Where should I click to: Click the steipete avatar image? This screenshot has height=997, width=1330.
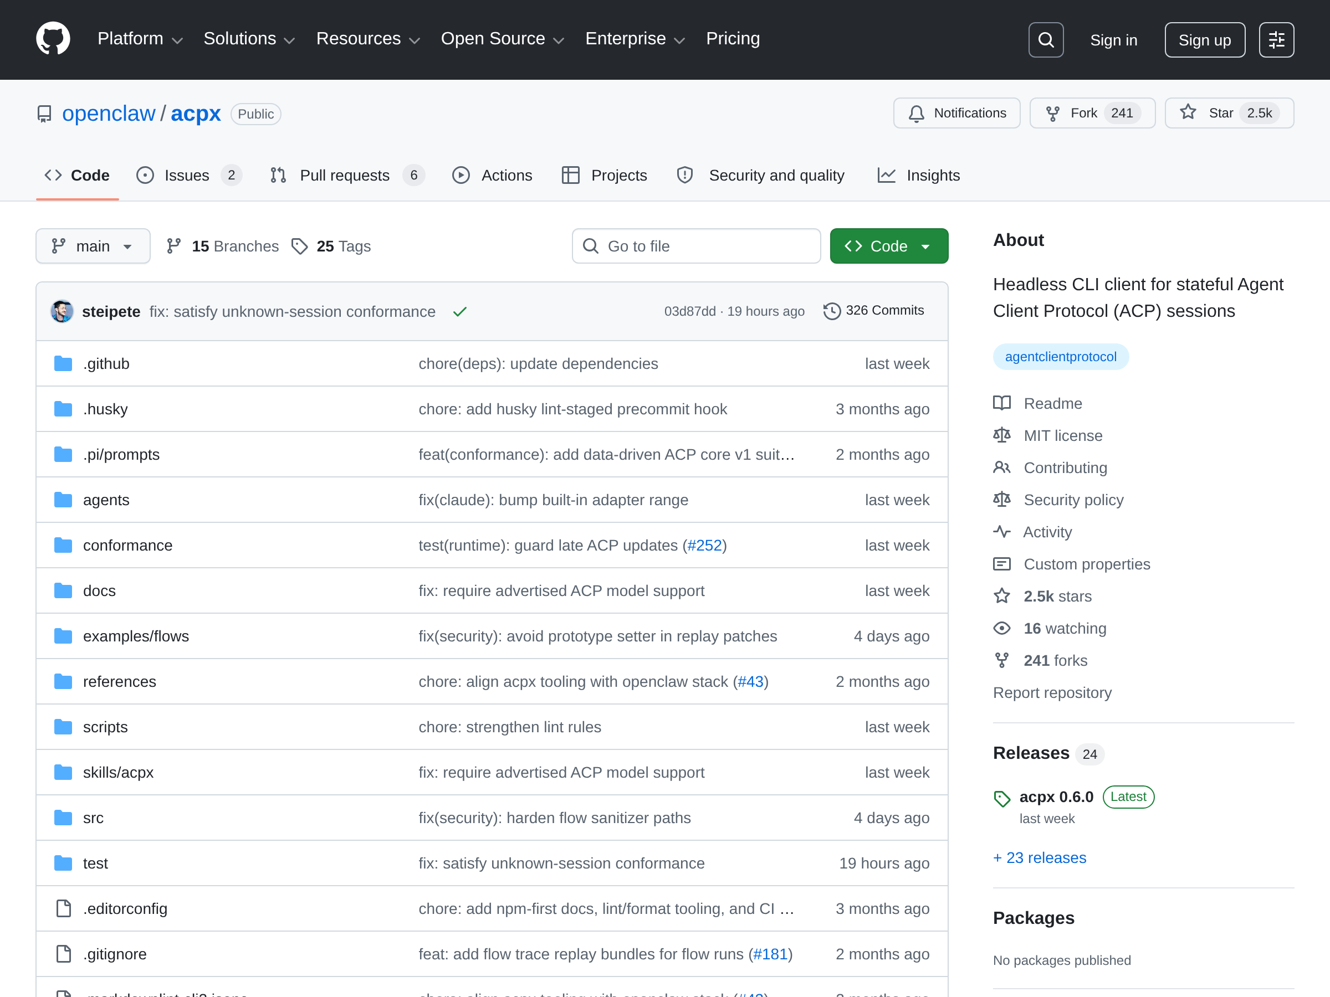[x=62, y=311]
